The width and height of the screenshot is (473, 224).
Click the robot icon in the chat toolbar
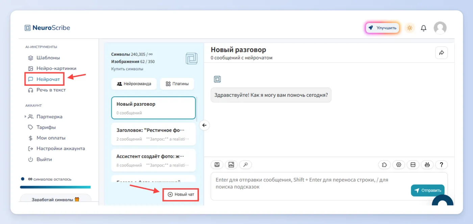[427, 165]
